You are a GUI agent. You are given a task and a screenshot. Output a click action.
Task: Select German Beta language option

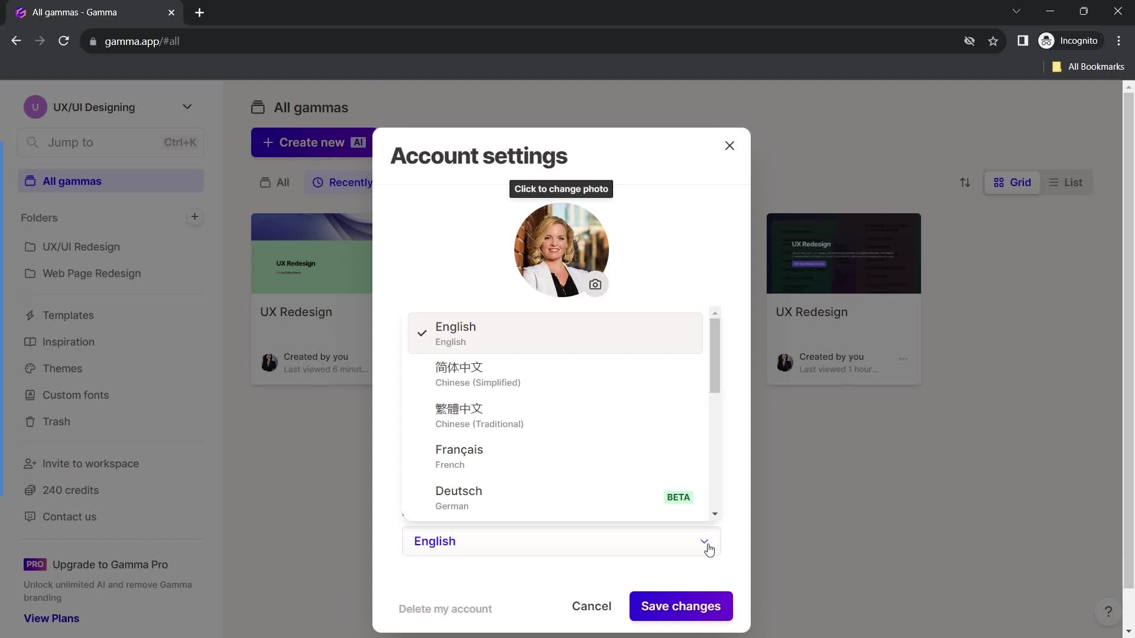coord(557,497)
